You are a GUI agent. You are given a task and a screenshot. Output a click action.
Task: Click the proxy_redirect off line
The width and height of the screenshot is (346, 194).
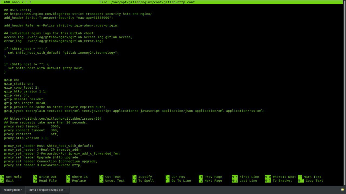click(x=31, y=134)
